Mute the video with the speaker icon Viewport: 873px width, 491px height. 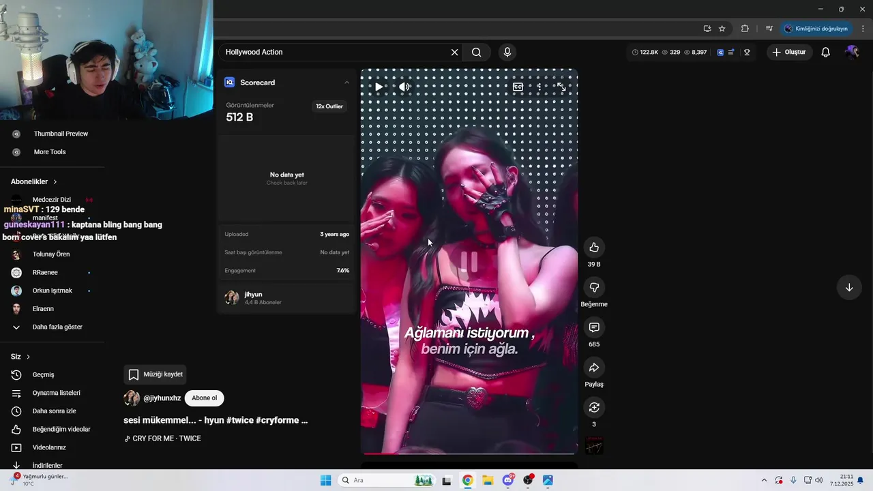(x=404, y=87)
